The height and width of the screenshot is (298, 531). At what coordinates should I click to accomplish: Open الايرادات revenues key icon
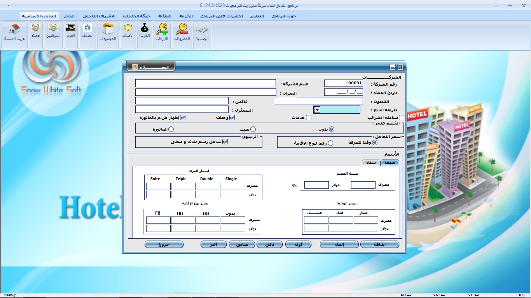click(162, 35)
